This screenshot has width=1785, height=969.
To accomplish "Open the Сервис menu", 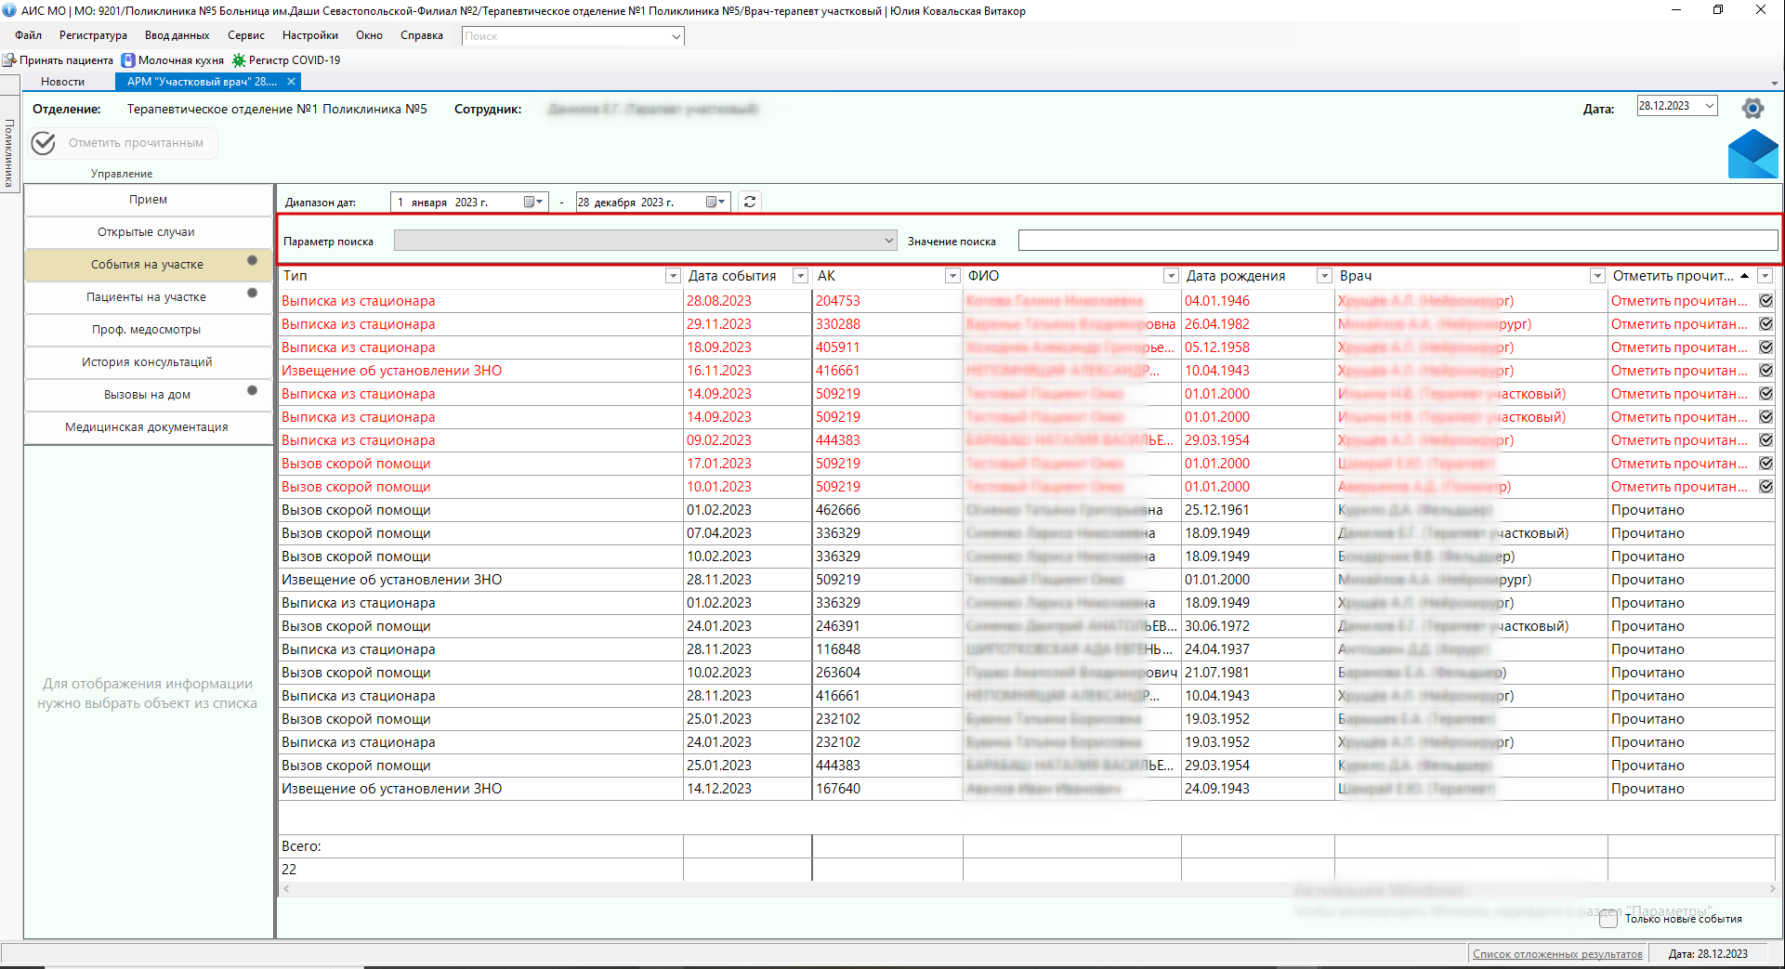I will (x=246, y=35).
